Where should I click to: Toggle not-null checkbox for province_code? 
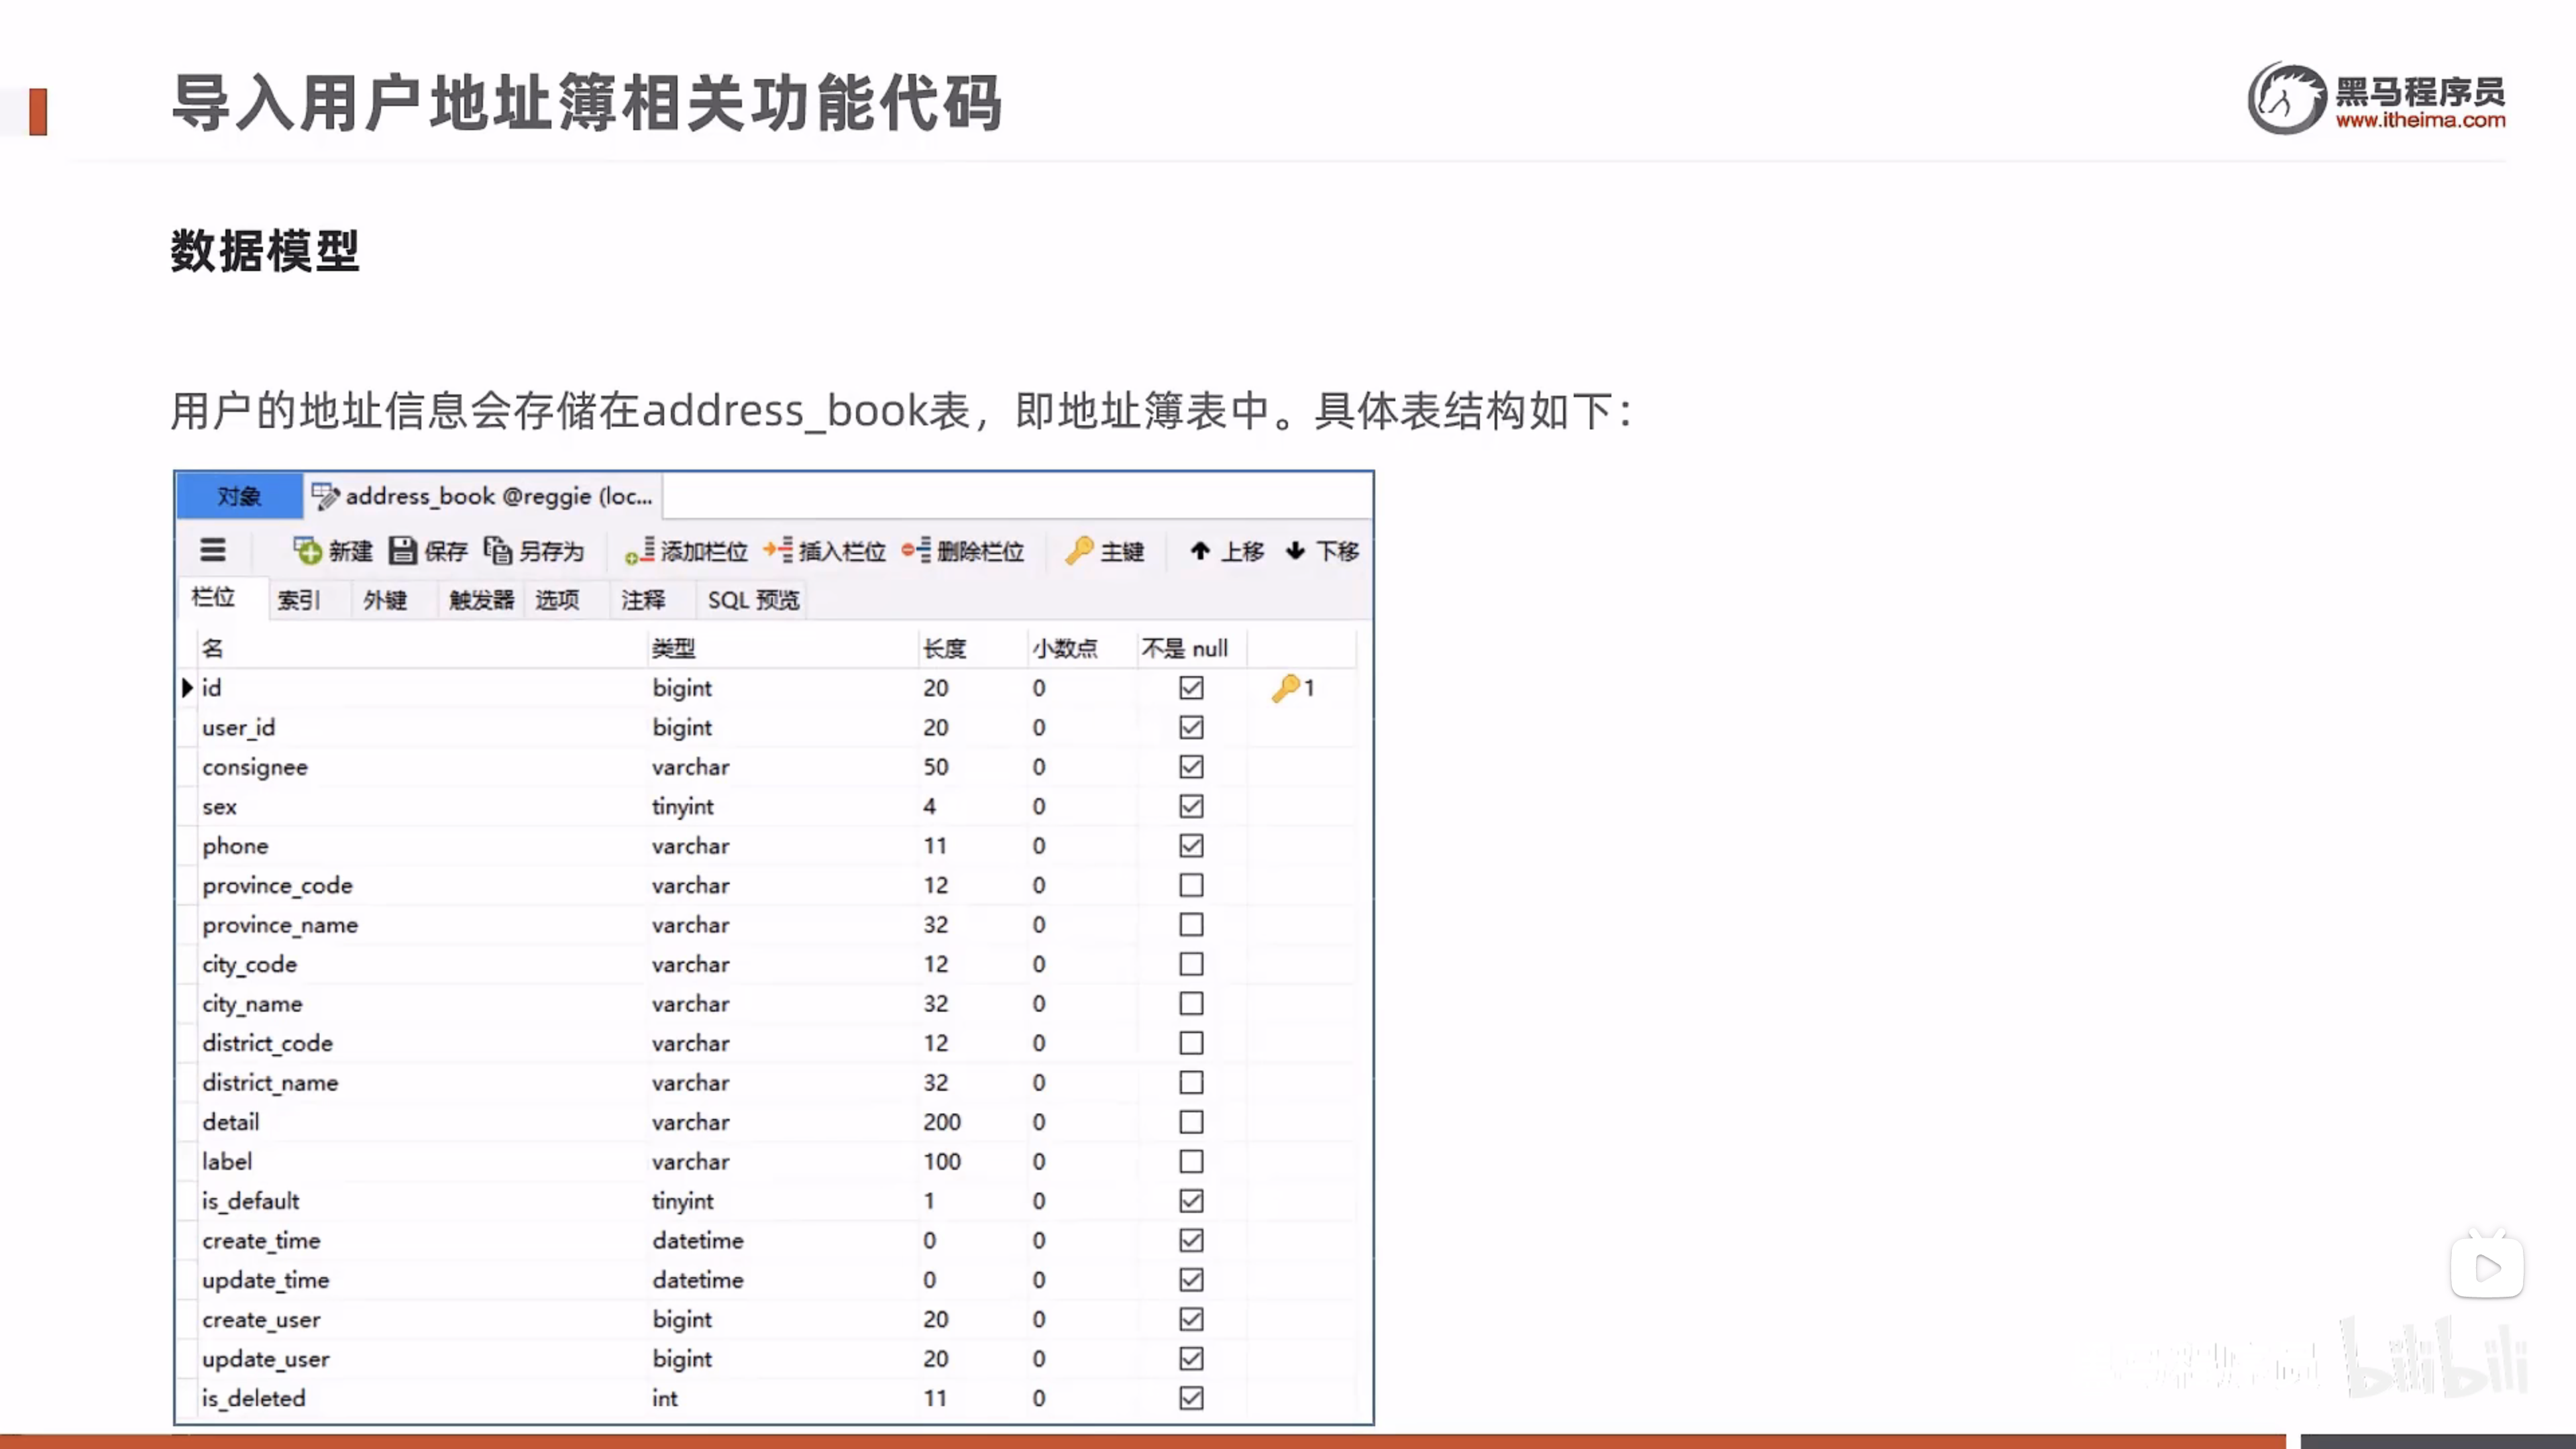1190,886
